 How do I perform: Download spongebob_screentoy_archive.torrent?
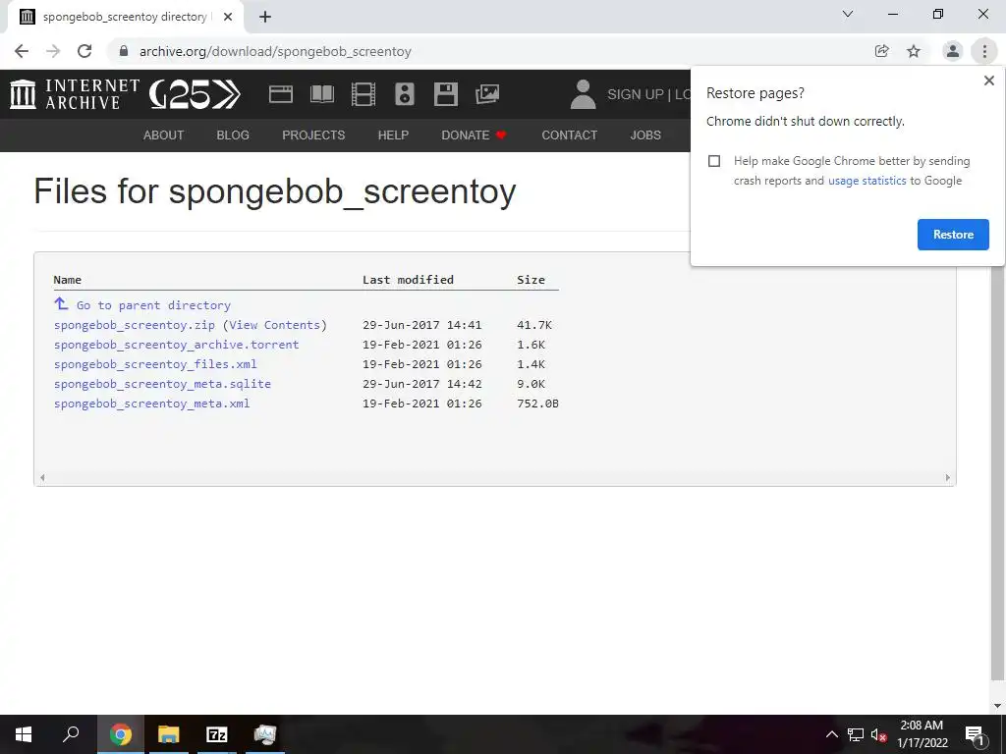(x=177, y=345)
